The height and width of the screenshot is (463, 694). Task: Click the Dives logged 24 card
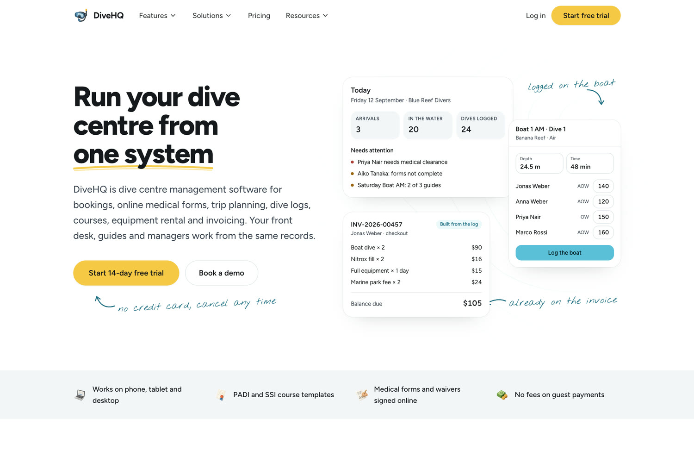pos(481,125)
